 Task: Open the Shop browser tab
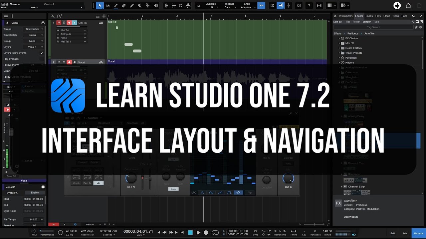pos(396,16)
